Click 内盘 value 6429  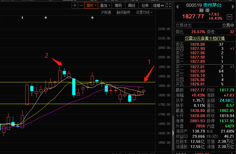click(229, 126)
